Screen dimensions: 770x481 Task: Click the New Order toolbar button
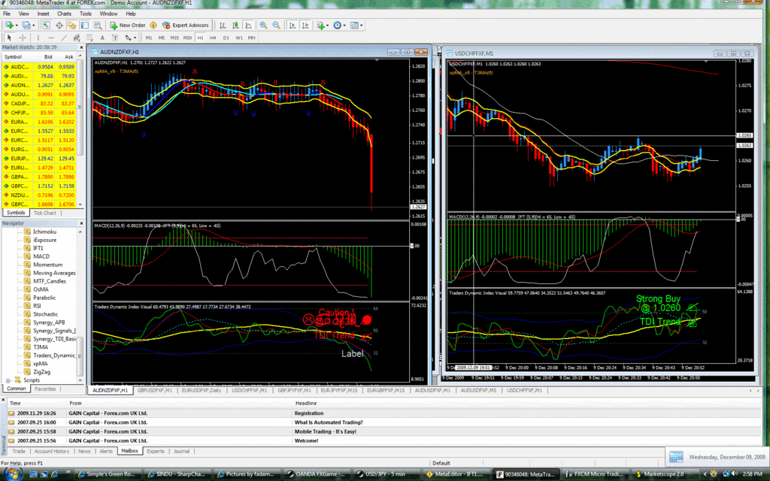[x=128, y=25]
